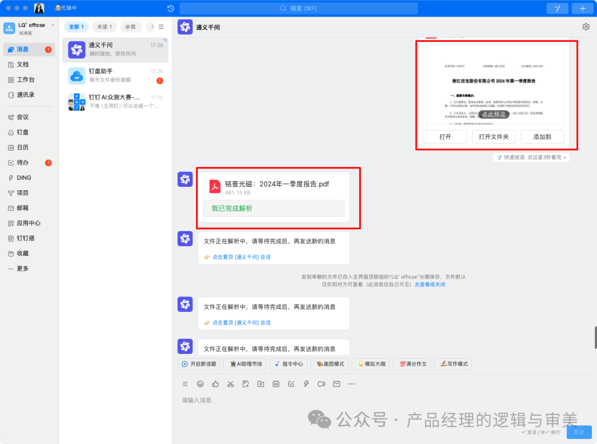Open 项目 projects

18,192
